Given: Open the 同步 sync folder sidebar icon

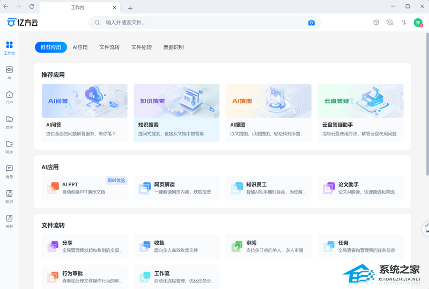Looking at the screenshot, I should click(x=9, y=147).
